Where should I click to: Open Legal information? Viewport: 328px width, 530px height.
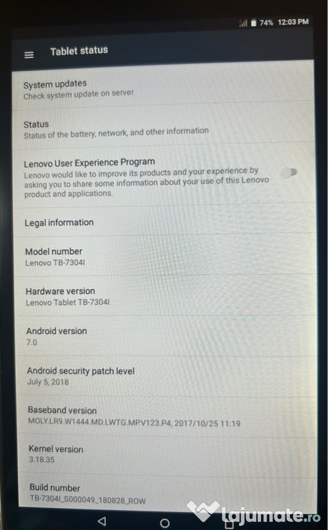pyautogui.click(x=165, y=222)
